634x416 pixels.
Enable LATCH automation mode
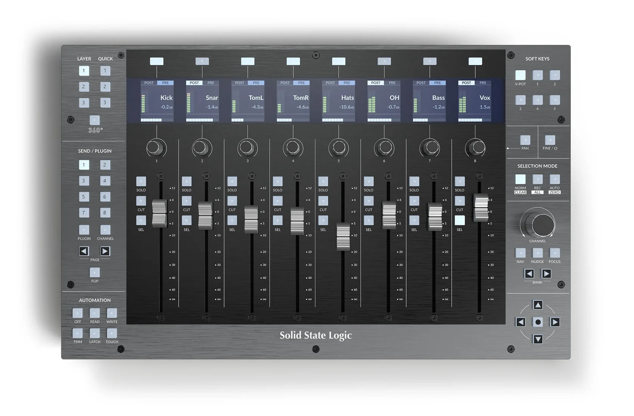click(x=95, y=333)
